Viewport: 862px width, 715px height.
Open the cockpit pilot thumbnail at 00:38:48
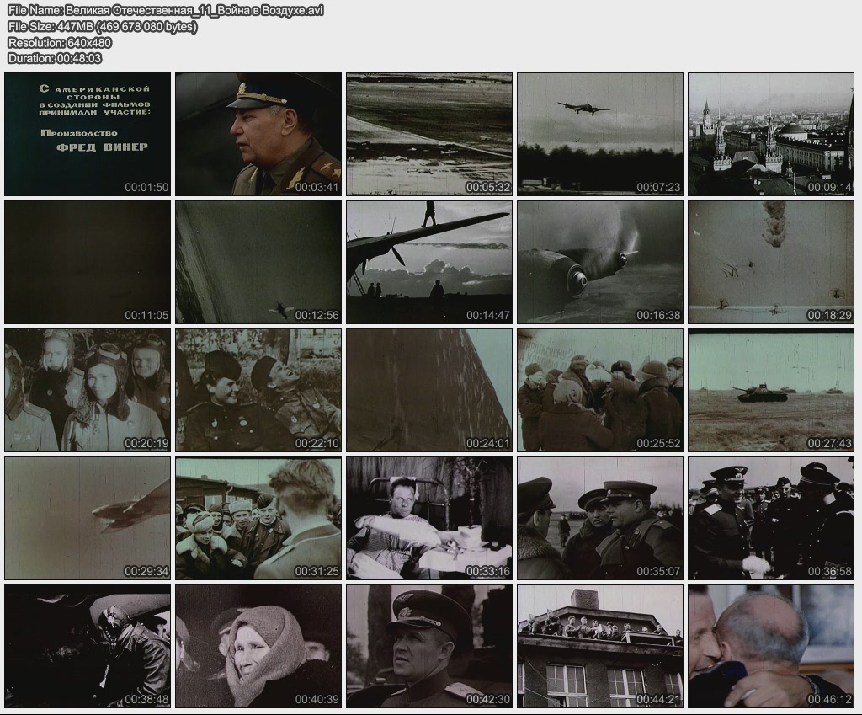[88, 646]
